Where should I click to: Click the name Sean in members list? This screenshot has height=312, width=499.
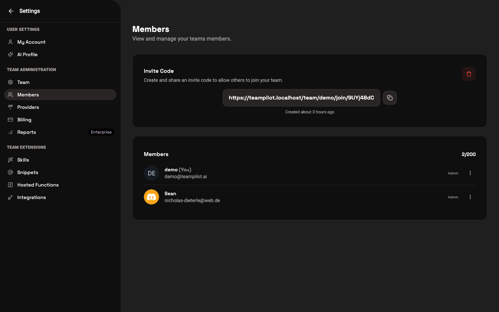click(170, 193)
